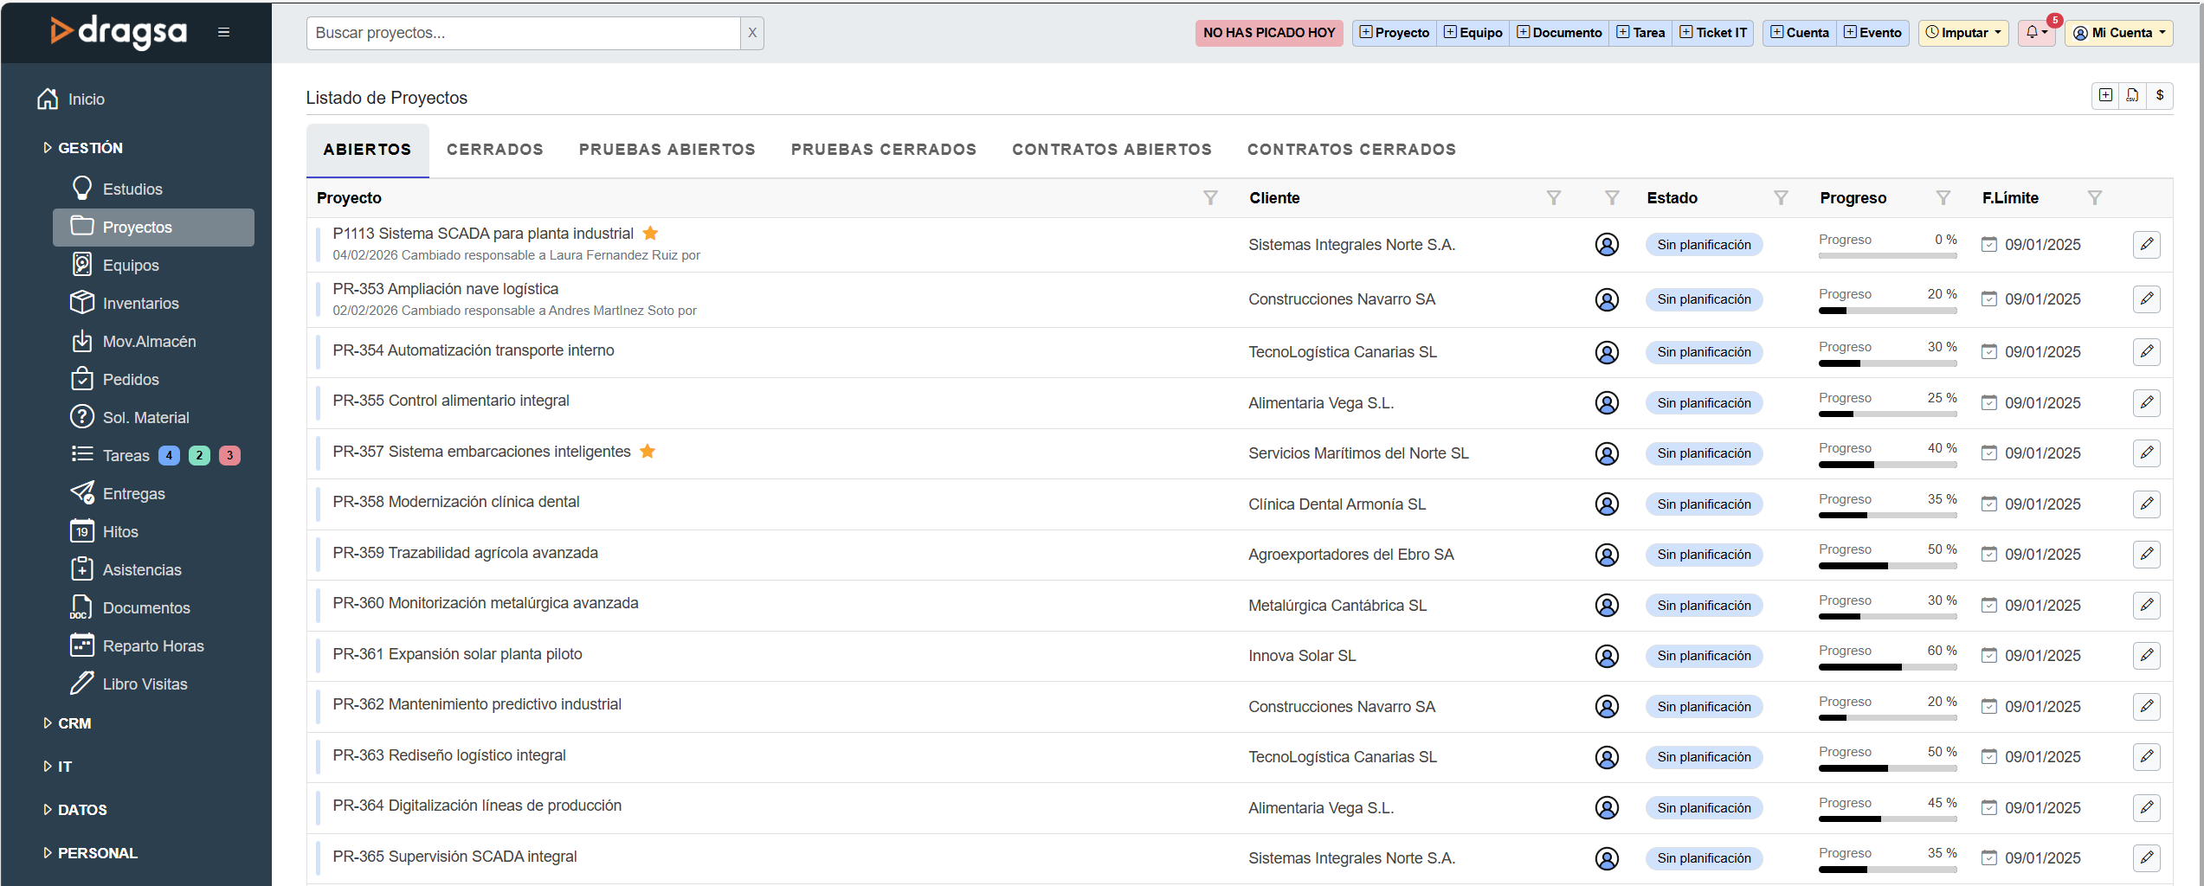Switch to the CERRADOS tab
Image resolution: width=2204 pixels, height=886 pixels.
[494, 150]
